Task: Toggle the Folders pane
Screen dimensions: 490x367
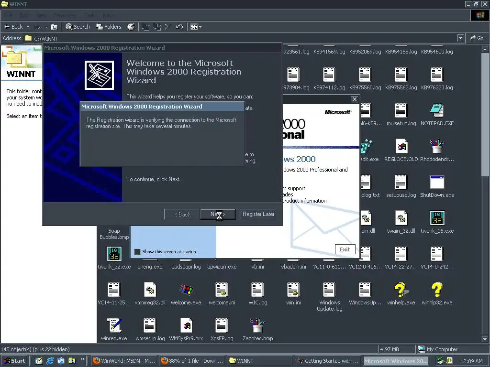Action: tap(109, 27)
